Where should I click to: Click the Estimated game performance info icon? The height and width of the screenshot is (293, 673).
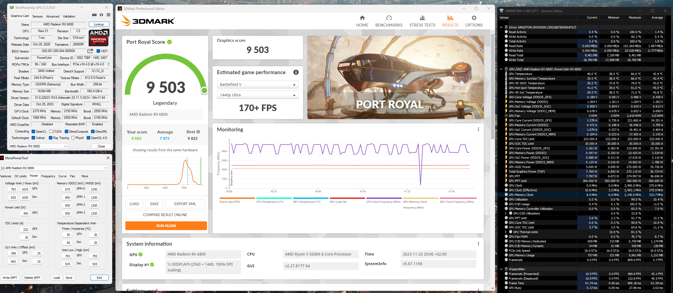pos(296,72)
